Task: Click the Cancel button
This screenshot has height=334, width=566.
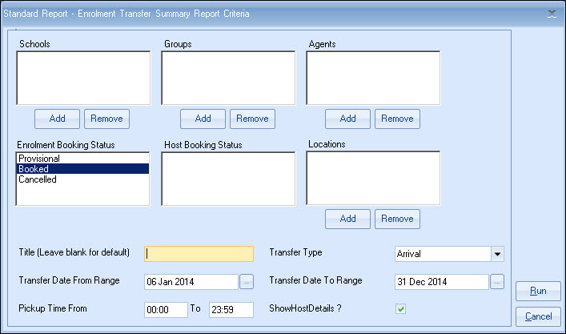Action: click(538, 315)
